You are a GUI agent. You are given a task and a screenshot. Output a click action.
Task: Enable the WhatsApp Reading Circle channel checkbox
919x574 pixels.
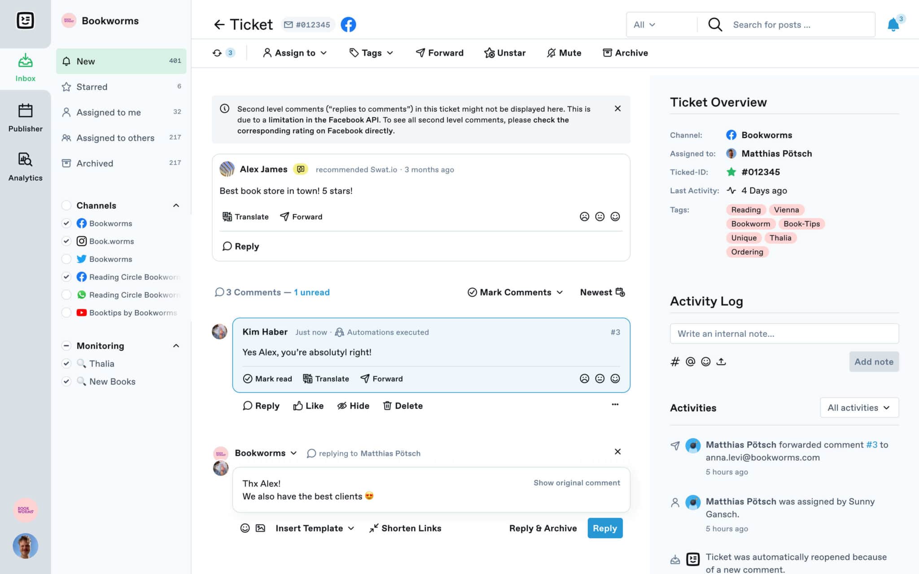[x=66, y=295]
